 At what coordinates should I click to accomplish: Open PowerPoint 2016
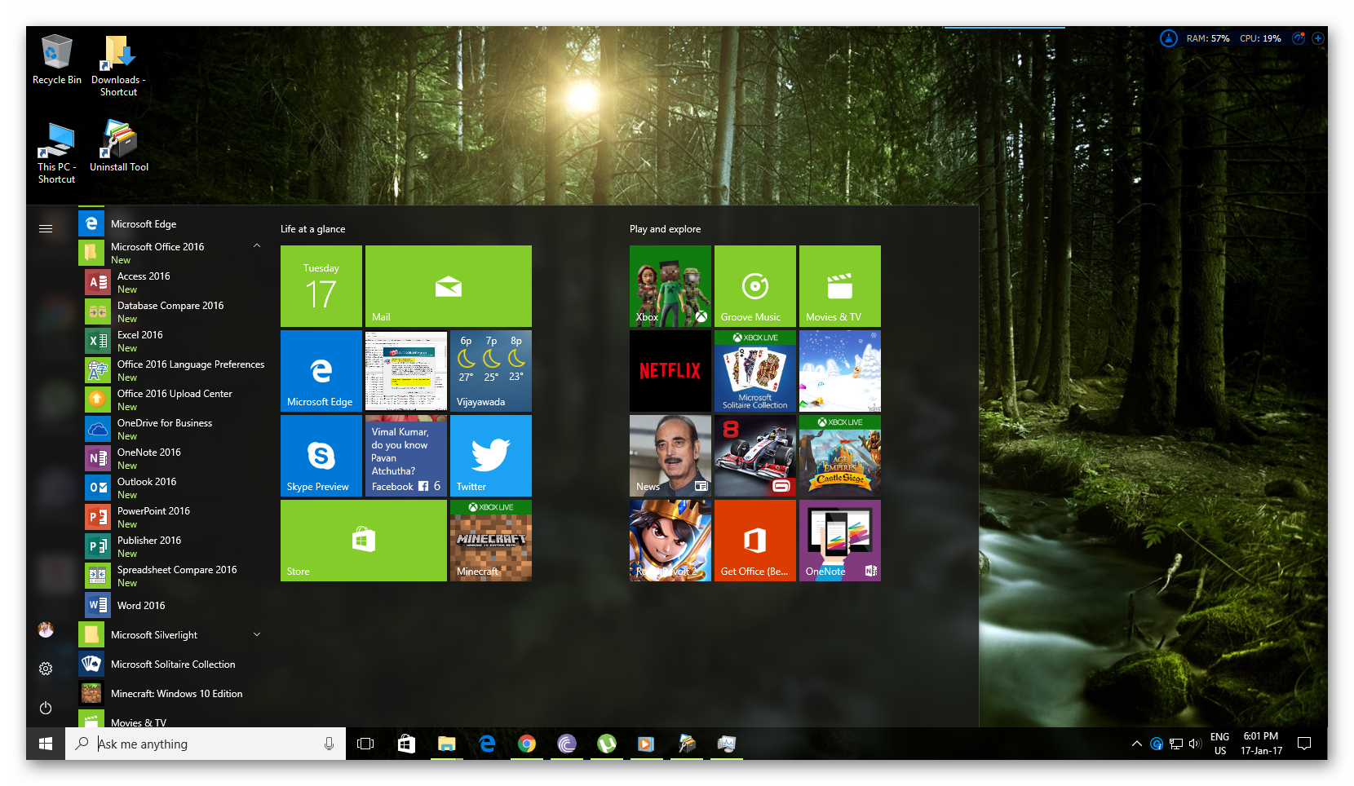(176, 517)
